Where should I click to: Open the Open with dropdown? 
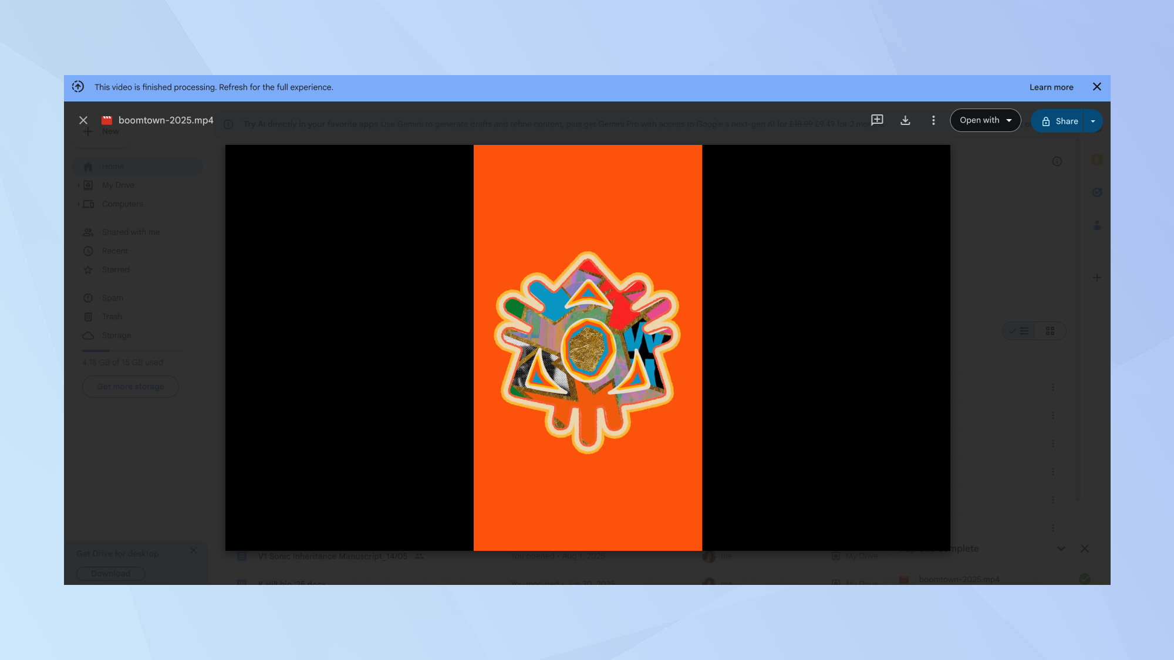985,120
